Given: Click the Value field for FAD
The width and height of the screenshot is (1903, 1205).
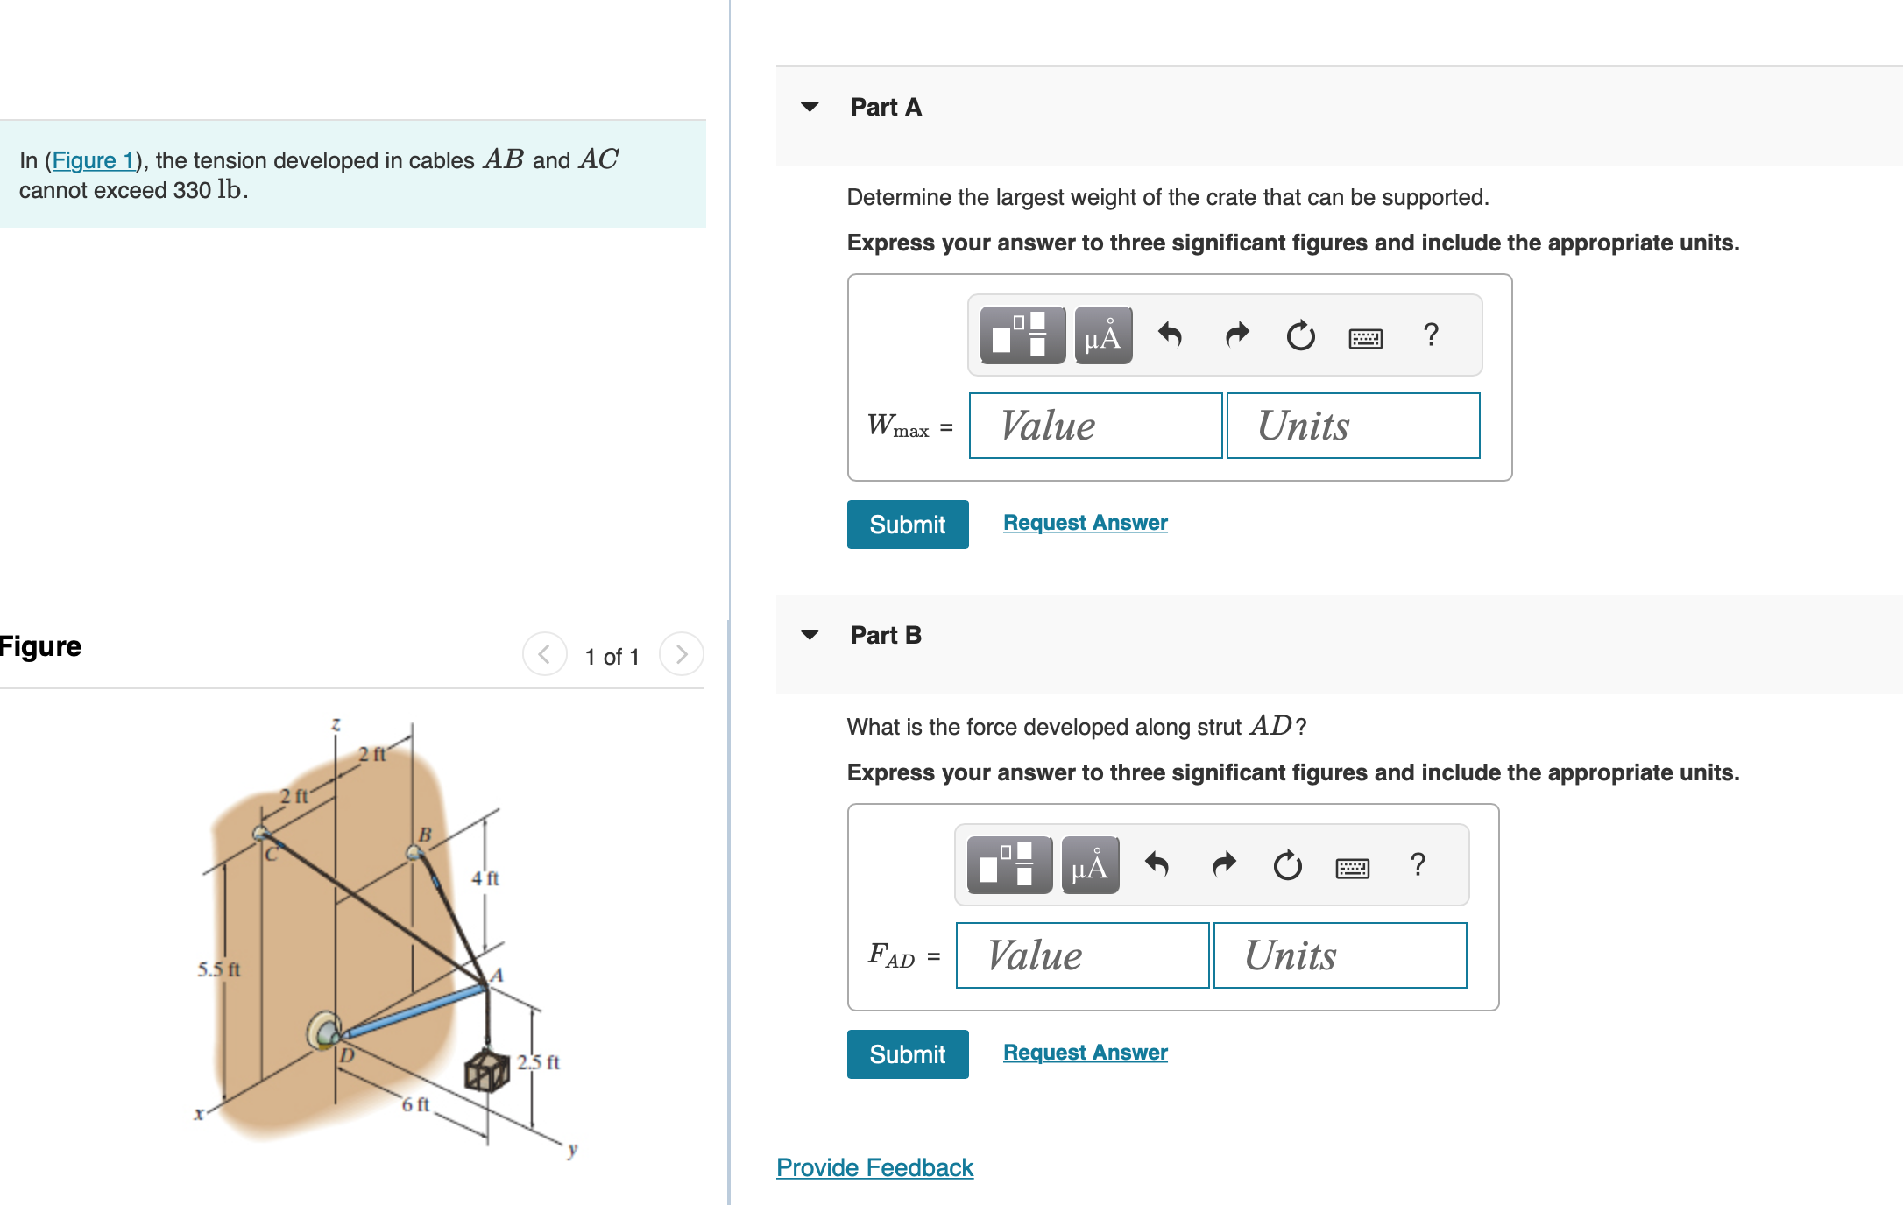Looking at the screenshot, I should [1083, 955].
